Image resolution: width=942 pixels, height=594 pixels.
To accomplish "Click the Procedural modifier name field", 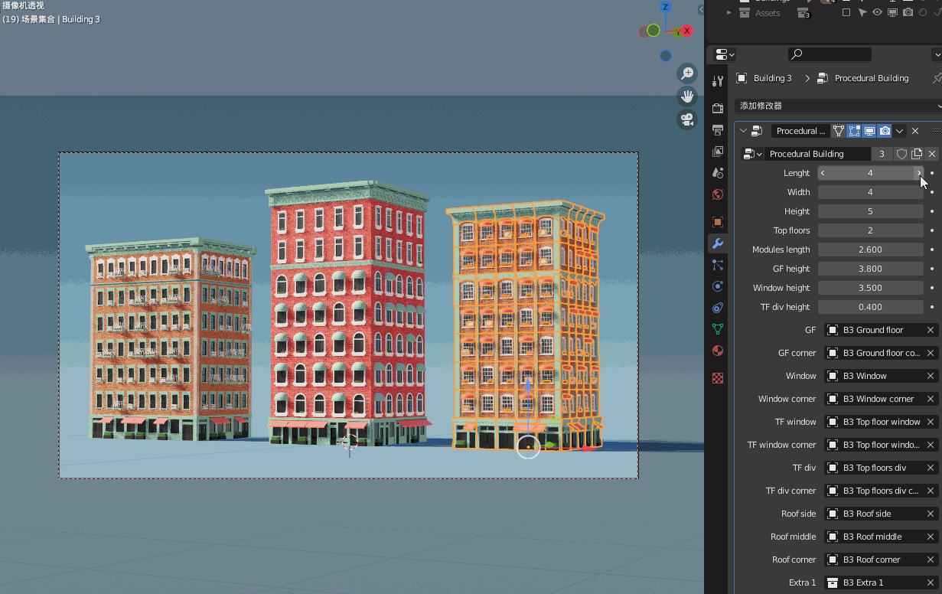I will click(x=800, y=131).
